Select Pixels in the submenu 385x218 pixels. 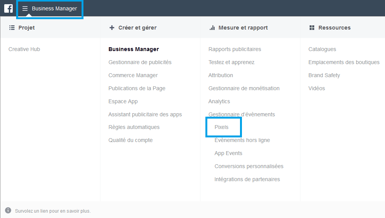(222, 127)
